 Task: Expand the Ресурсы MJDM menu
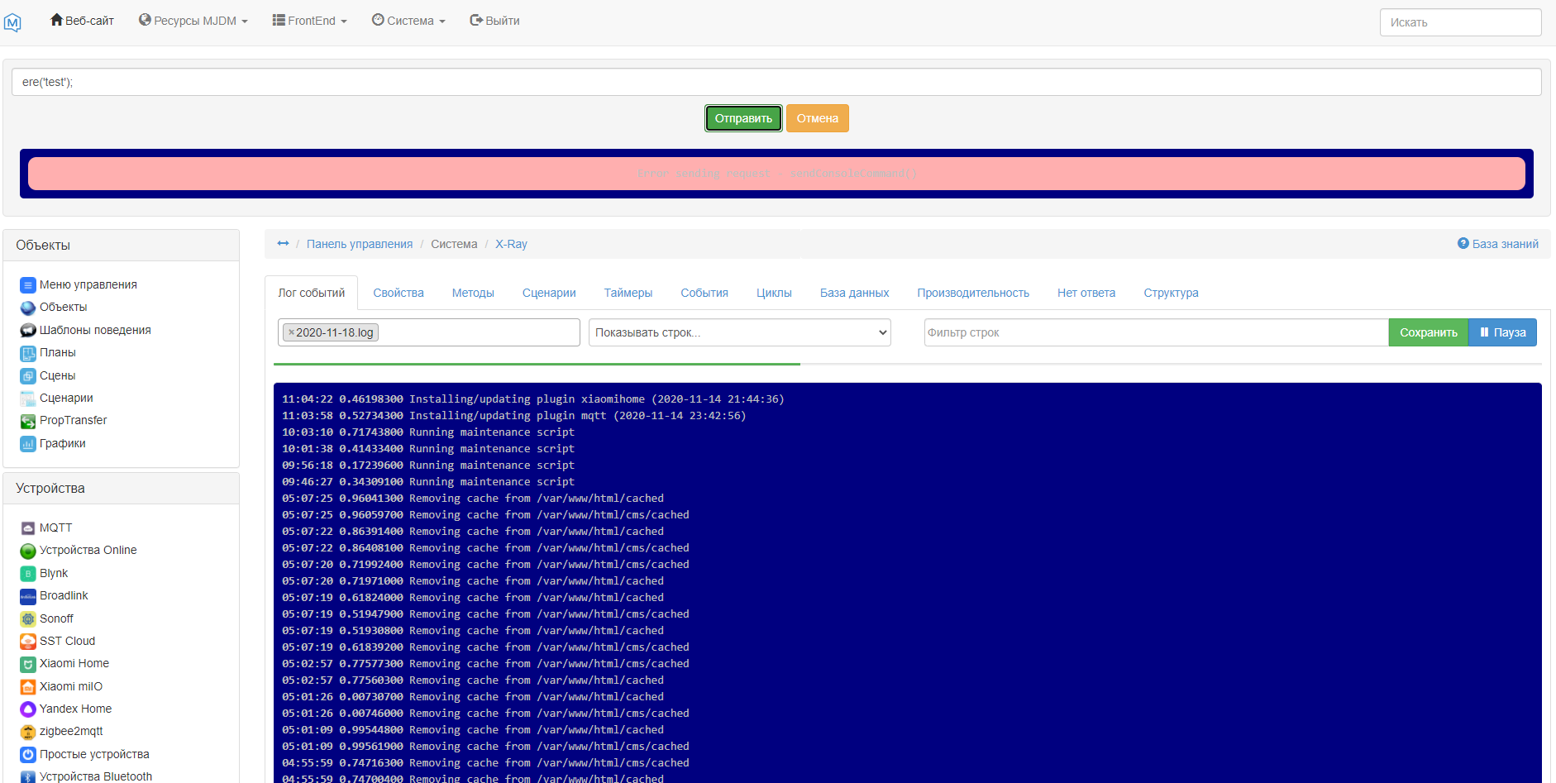tap(193, 21)
